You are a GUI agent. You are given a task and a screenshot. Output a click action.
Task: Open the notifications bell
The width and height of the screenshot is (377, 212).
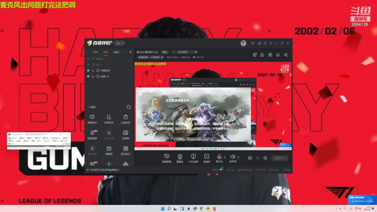coord(278,55)
